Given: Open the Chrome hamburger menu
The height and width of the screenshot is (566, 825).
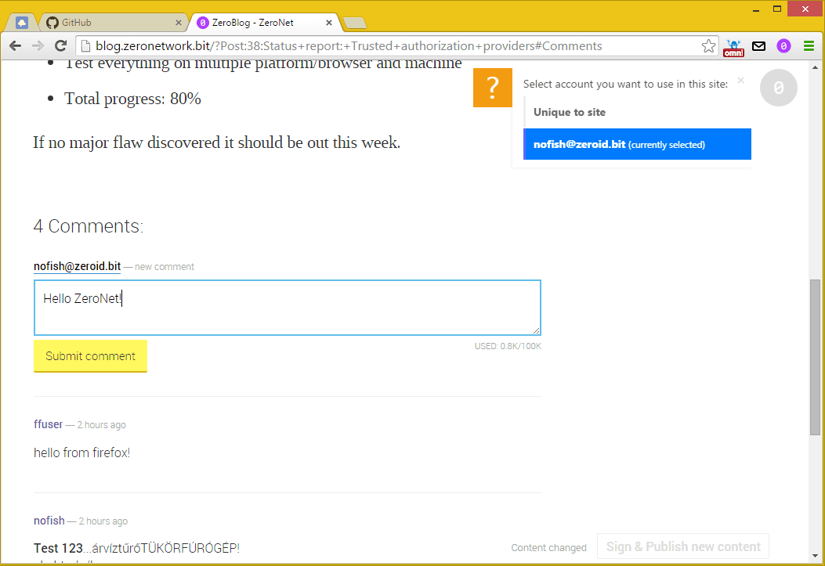Looking at the screenshot, I should (x=809, y=46).
